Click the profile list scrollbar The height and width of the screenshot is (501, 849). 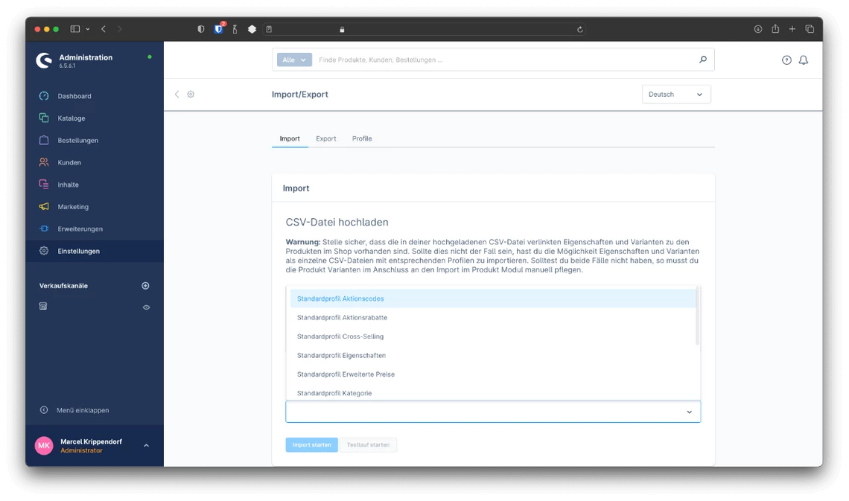point(697,316)
